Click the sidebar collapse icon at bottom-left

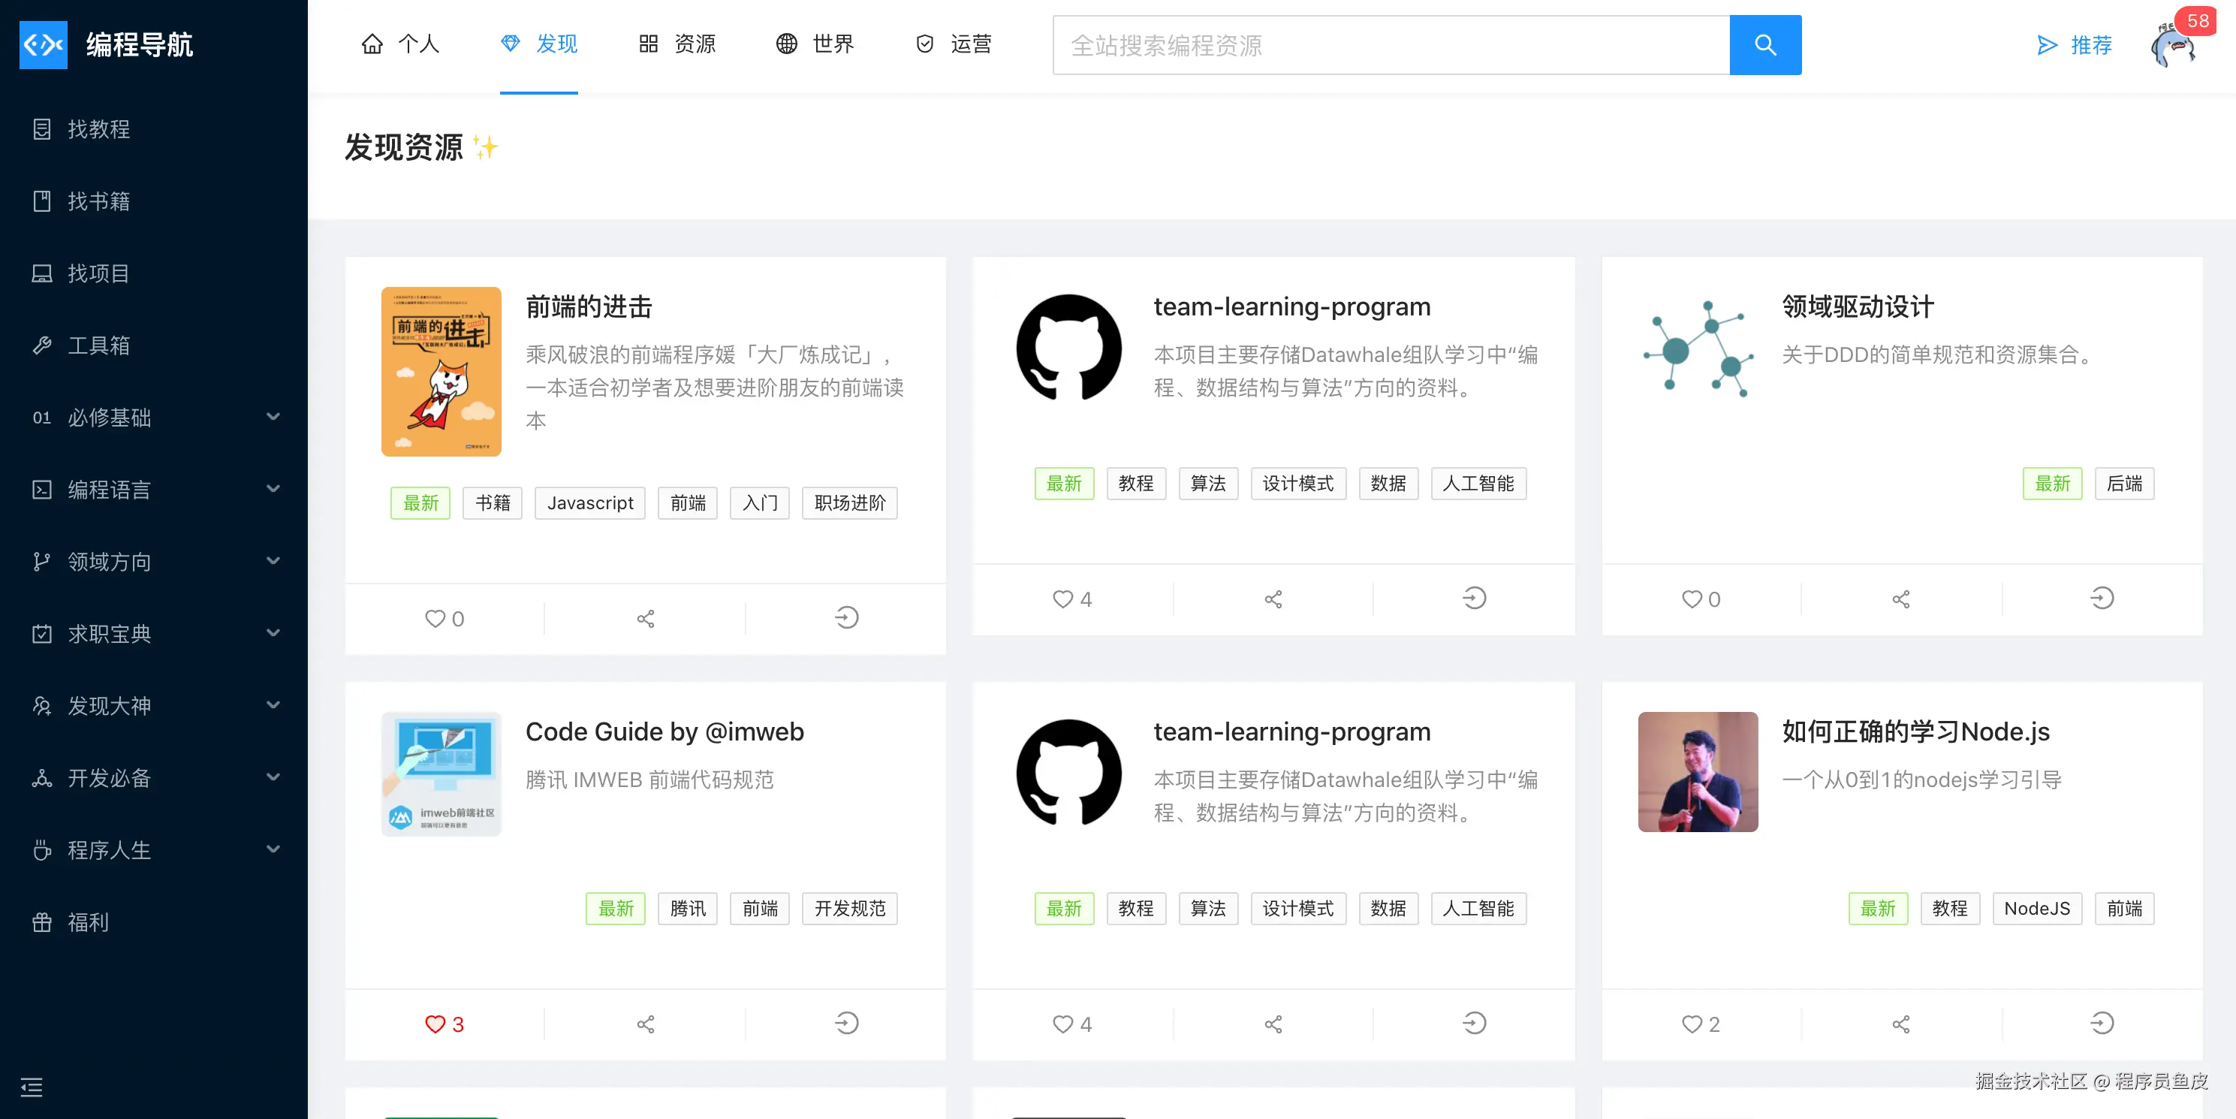point(32,1087)
